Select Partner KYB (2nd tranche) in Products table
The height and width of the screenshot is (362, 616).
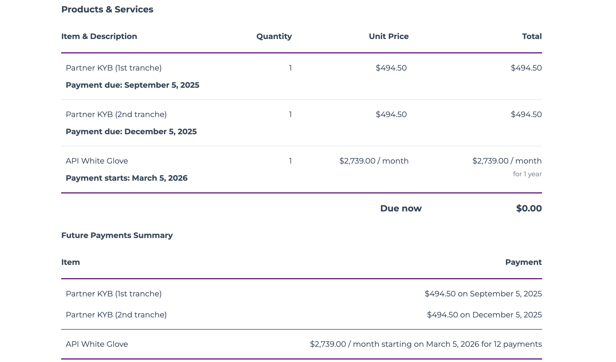pos(116,114)
